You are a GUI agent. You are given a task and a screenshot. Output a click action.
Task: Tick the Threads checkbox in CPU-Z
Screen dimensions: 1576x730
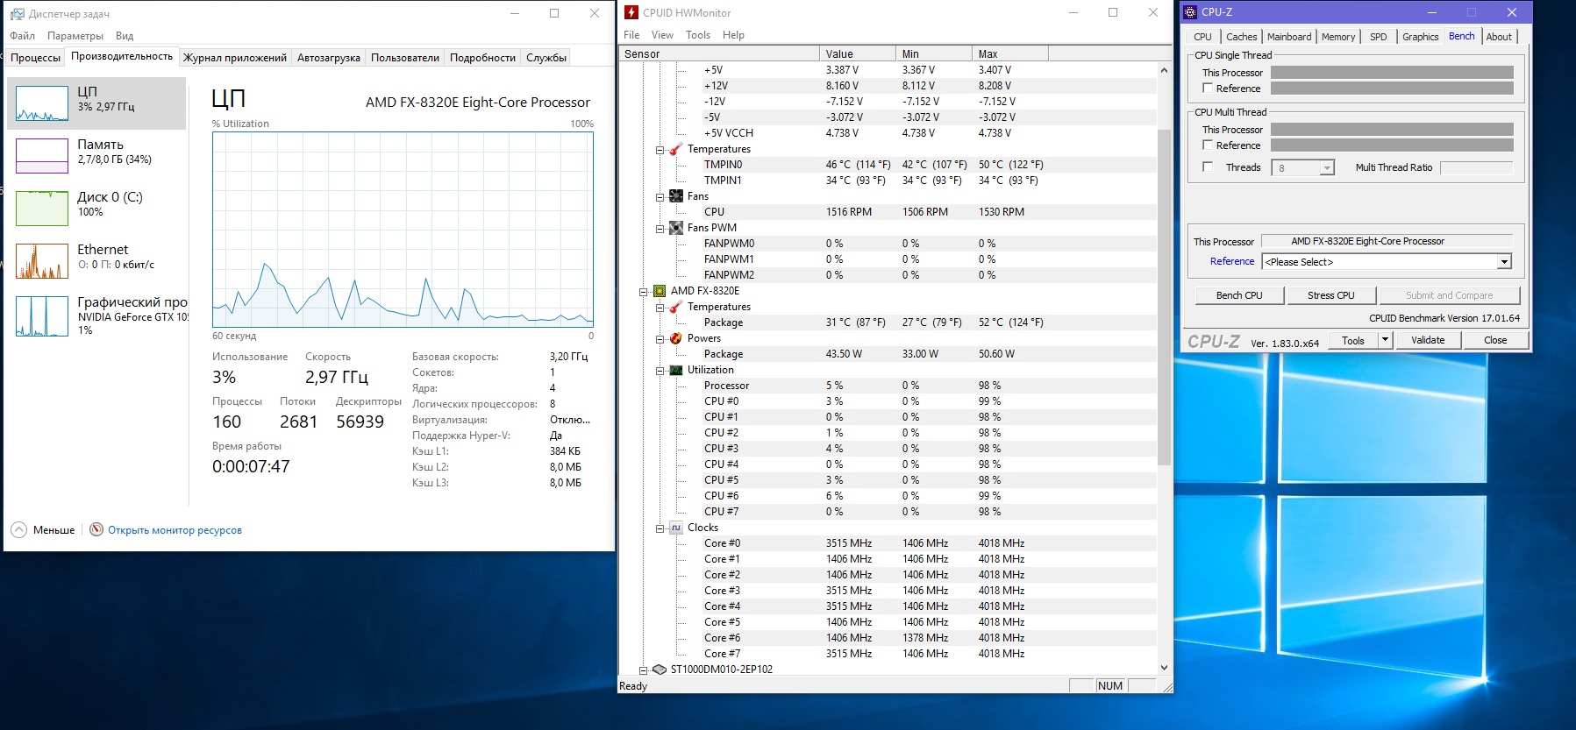(1208, 167)
